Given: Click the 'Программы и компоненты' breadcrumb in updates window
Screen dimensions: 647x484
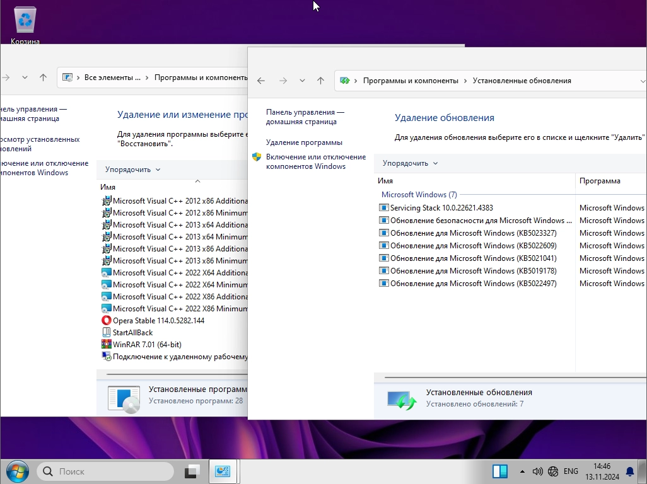Looking at the screenshot, I should click(x=411, y=81).
